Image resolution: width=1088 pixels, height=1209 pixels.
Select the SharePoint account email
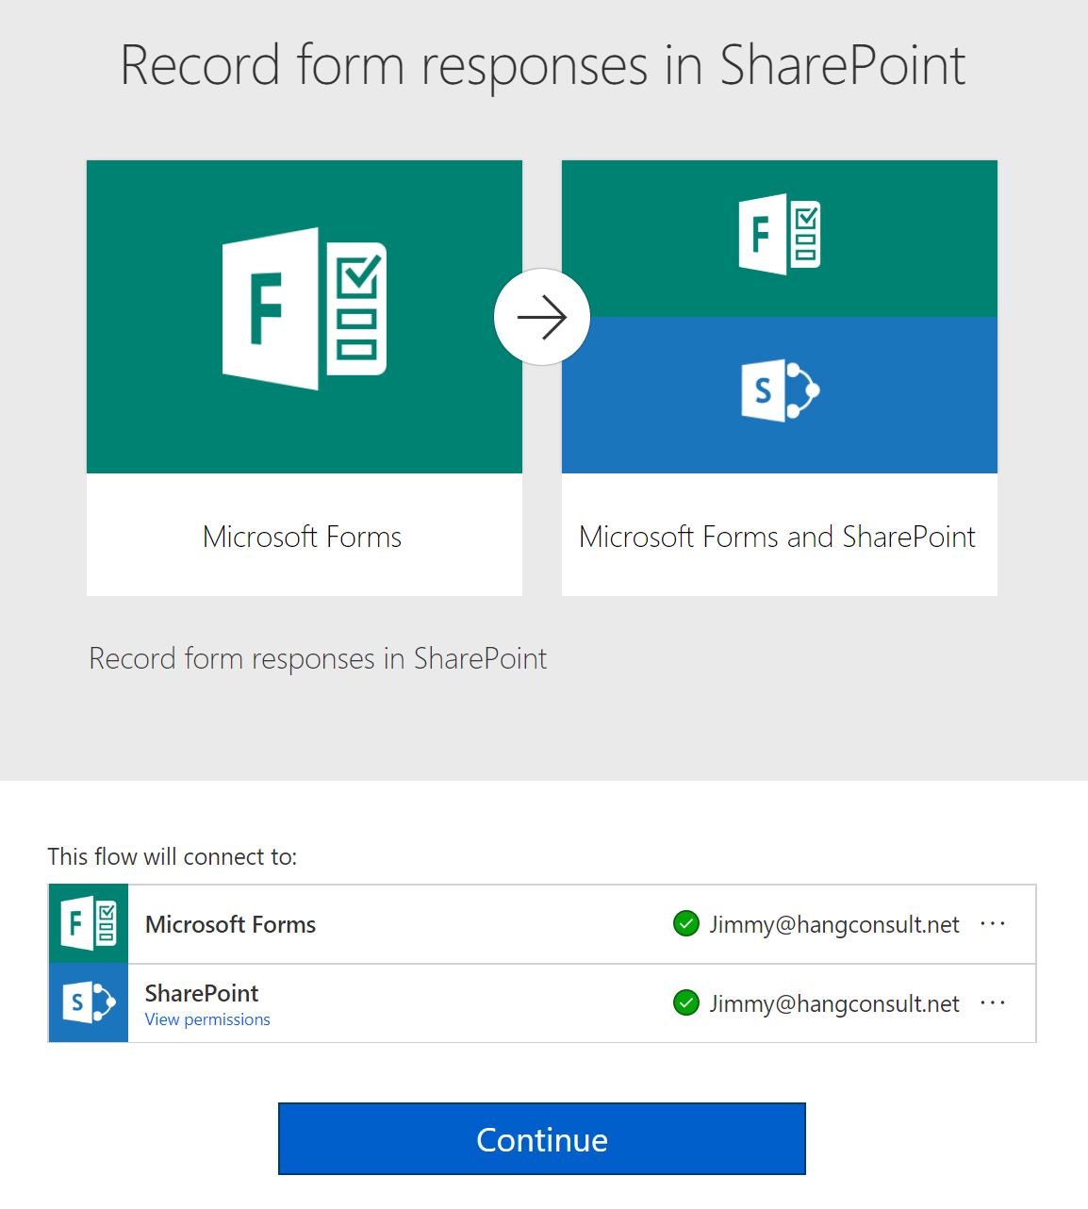coord(834,1003)
